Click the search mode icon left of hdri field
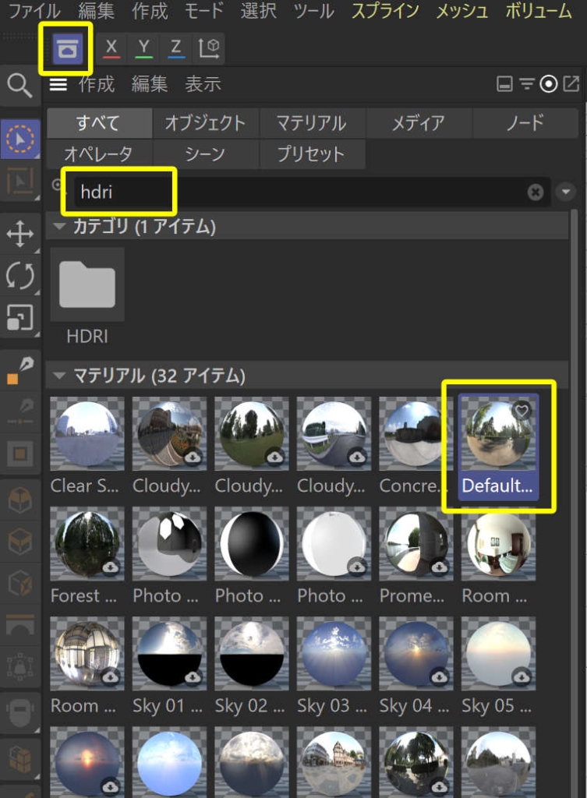The image size is (587, 798). (57, 185)
